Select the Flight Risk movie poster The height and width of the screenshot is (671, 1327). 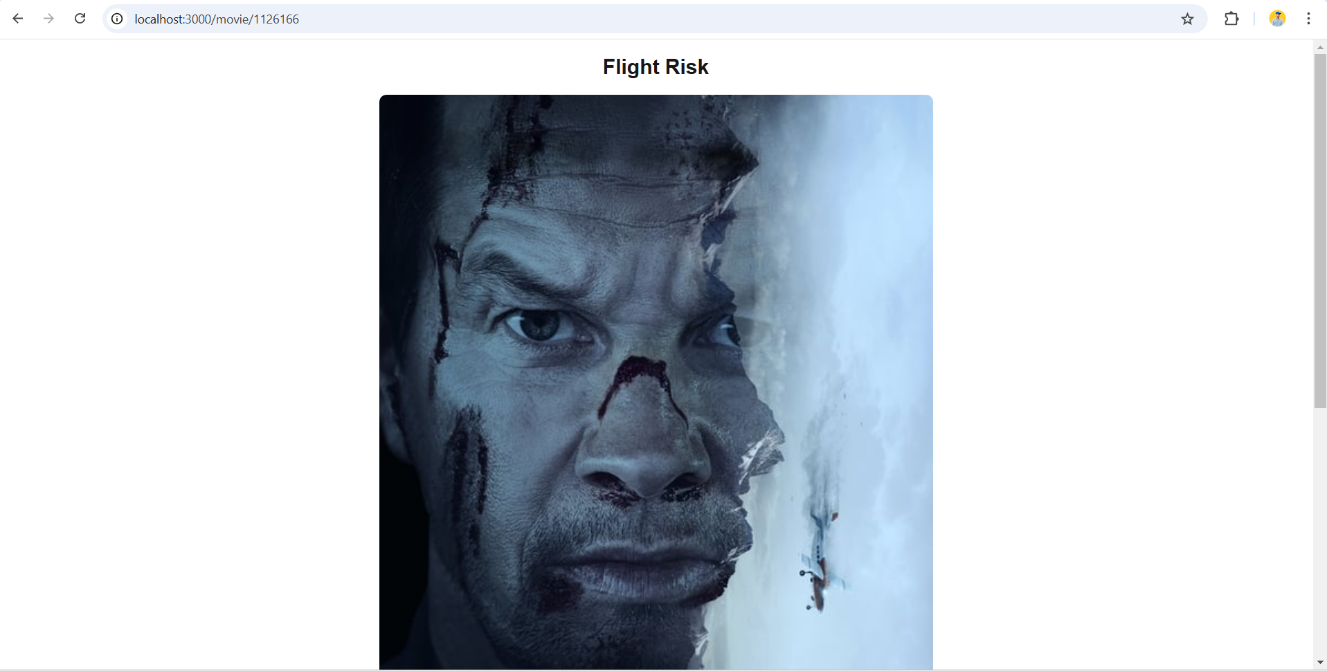point(656,382)
